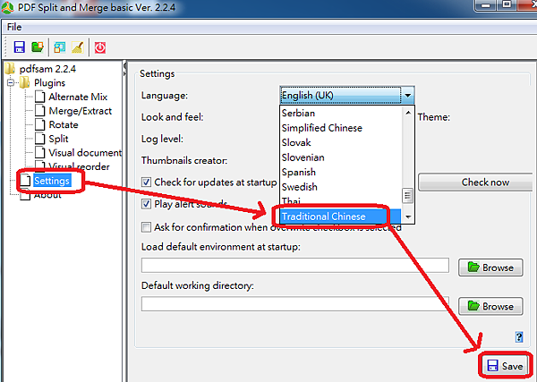Select Settings in the tree
The width and height of the screenshot is (537, 382).
[52, 181]
